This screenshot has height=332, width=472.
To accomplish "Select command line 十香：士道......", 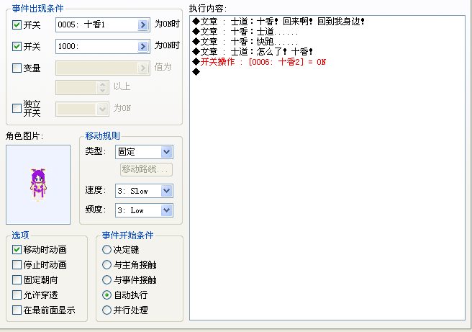I will [245, 32].
